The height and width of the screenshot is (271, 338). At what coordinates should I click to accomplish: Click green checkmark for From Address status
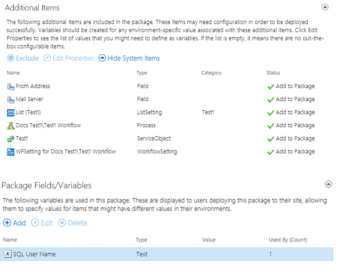271,86
